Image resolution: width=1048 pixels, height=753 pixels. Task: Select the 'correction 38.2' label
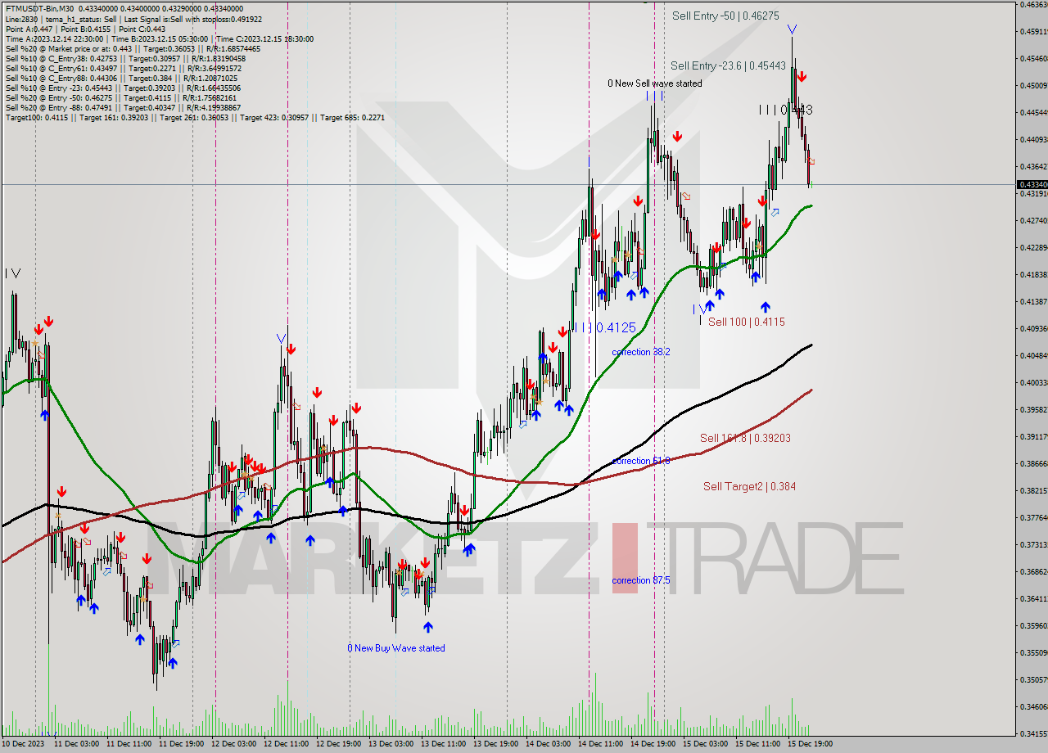pyautogui.click(x=641, y=352)
